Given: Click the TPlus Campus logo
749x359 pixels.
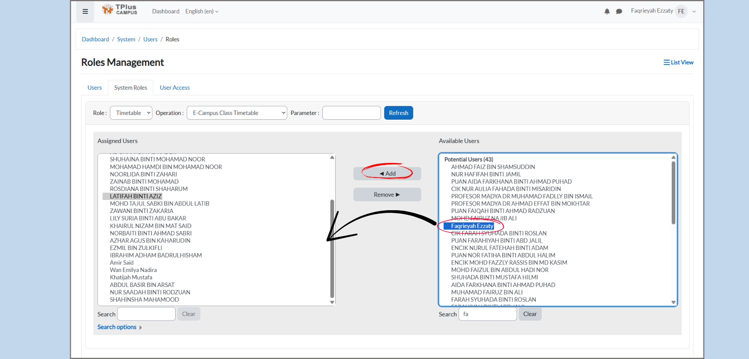Looking at the screenshot, I should coord(120,10).
